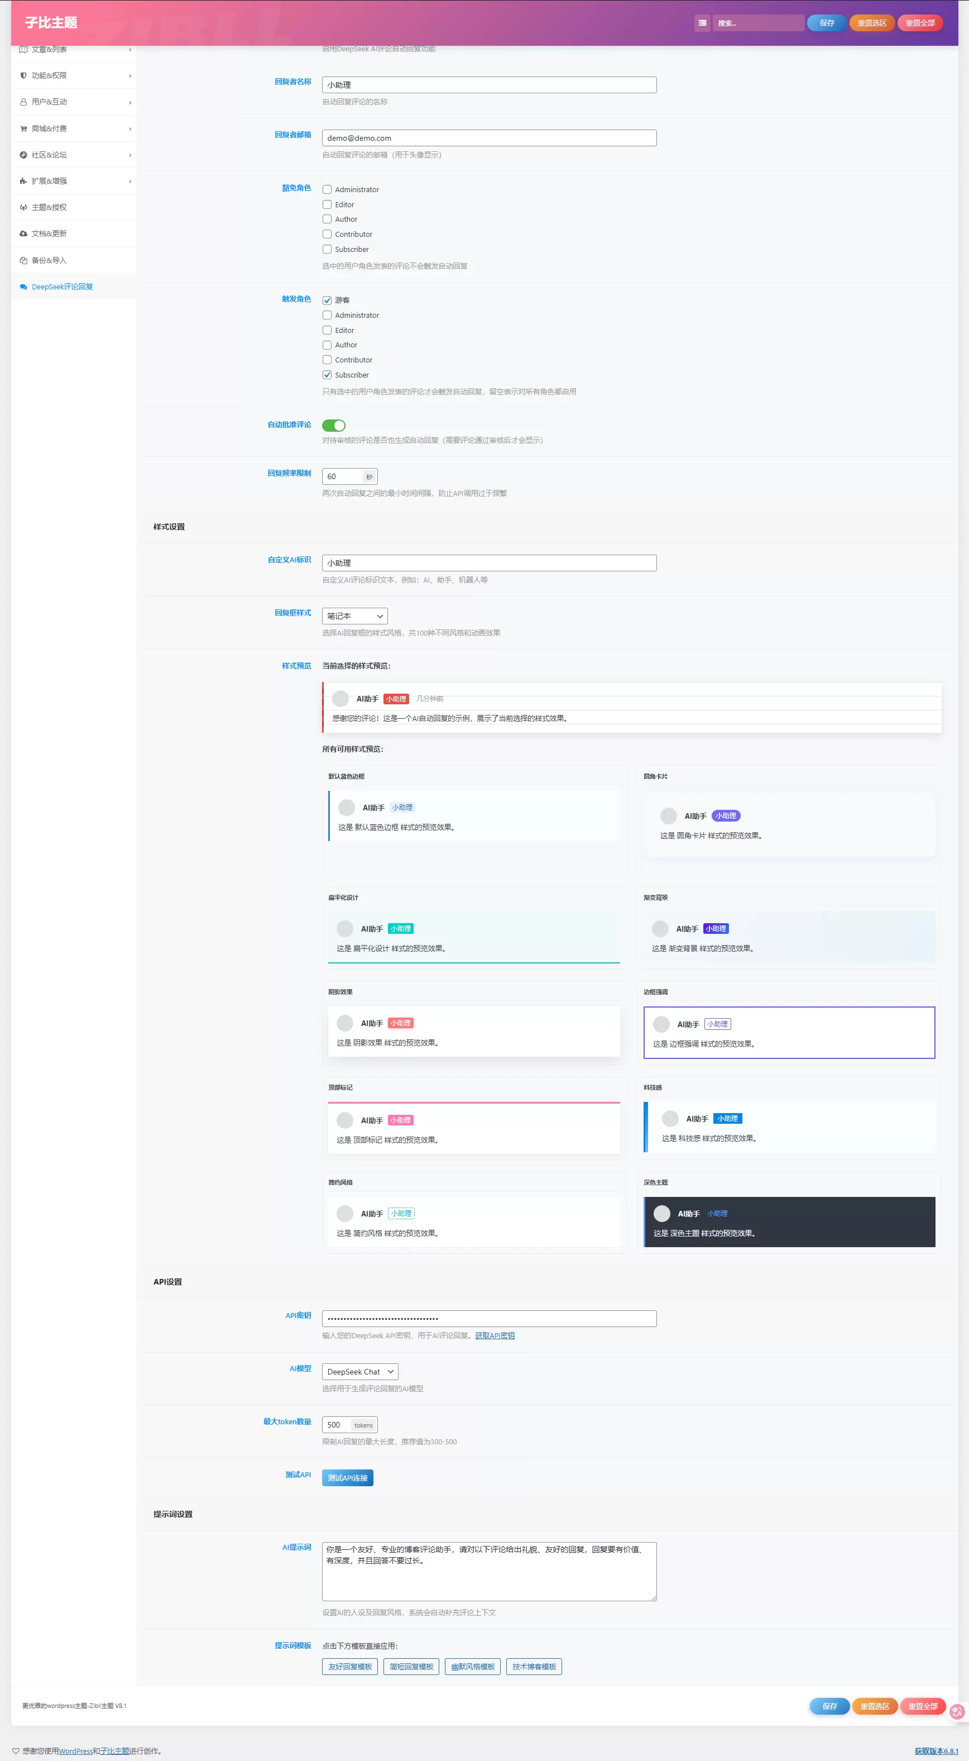Open the 文档&更新 menu item
This screenshot has width=969, height=1761.
pyautogui.click(x=74, y=234)
